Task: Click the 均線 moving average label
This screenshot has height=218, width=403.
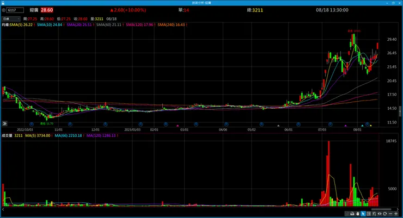Action: pos(5,25)
